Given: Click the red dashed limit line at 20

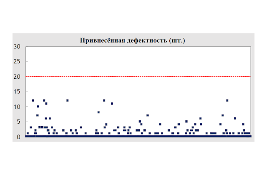Looking at the screenshot, I should click(x=138, y=76).
